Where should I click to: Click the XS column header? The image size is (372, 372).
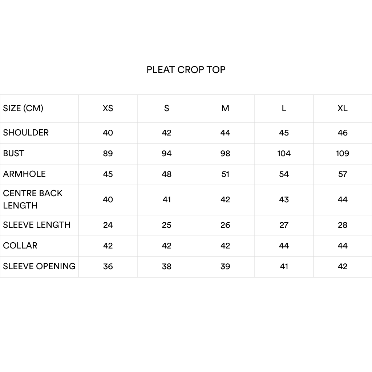pos(108,108)
